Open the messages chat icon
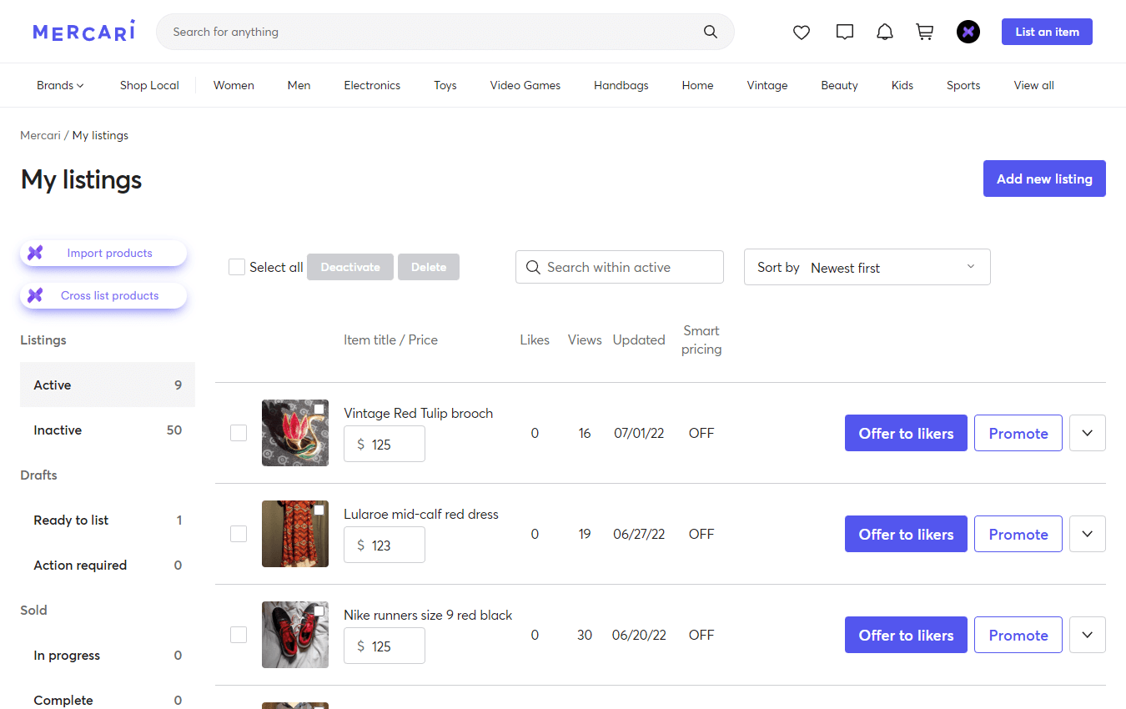The height and width of the screenshot is (709, 1126). point(844,31)
